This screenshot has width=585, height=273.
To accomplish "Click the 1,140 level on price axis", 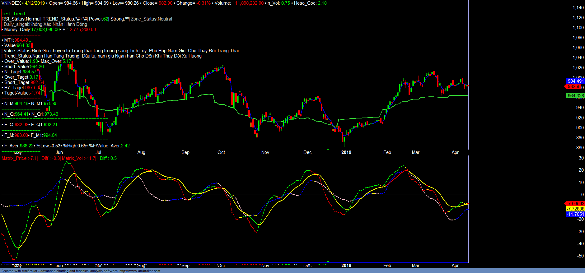I will [578, 8].
